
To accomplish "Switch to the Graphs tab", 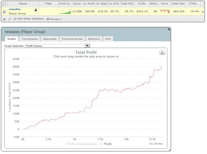I will 12,39.
